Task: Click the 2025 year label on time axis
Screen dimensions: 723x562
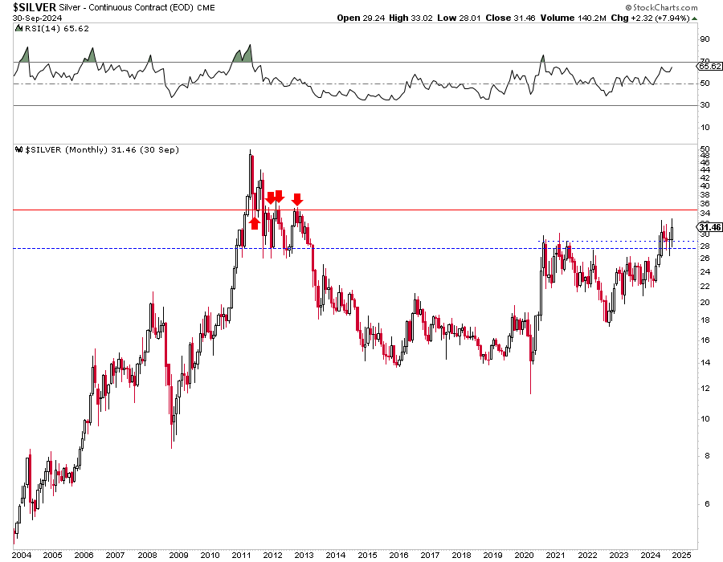Action: click(681, 555)
